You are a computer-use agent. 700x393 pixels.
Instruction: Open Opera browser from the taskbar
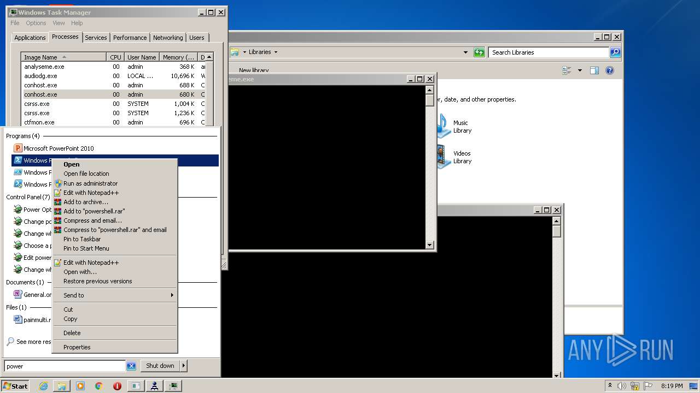click(x=118, y=386)
